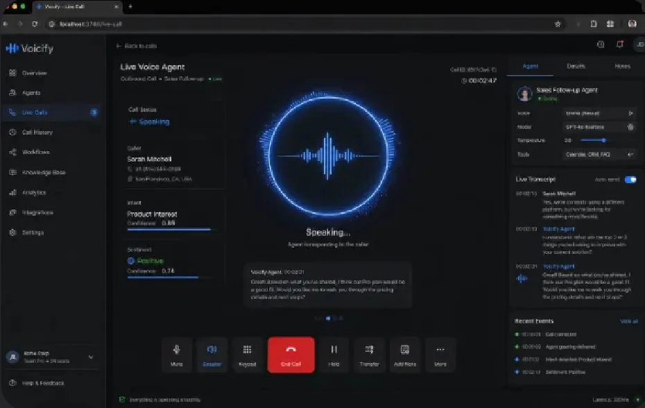Toggle the Speaker button
This screenshot has width=645, height=408.
(x=212, y=355)
